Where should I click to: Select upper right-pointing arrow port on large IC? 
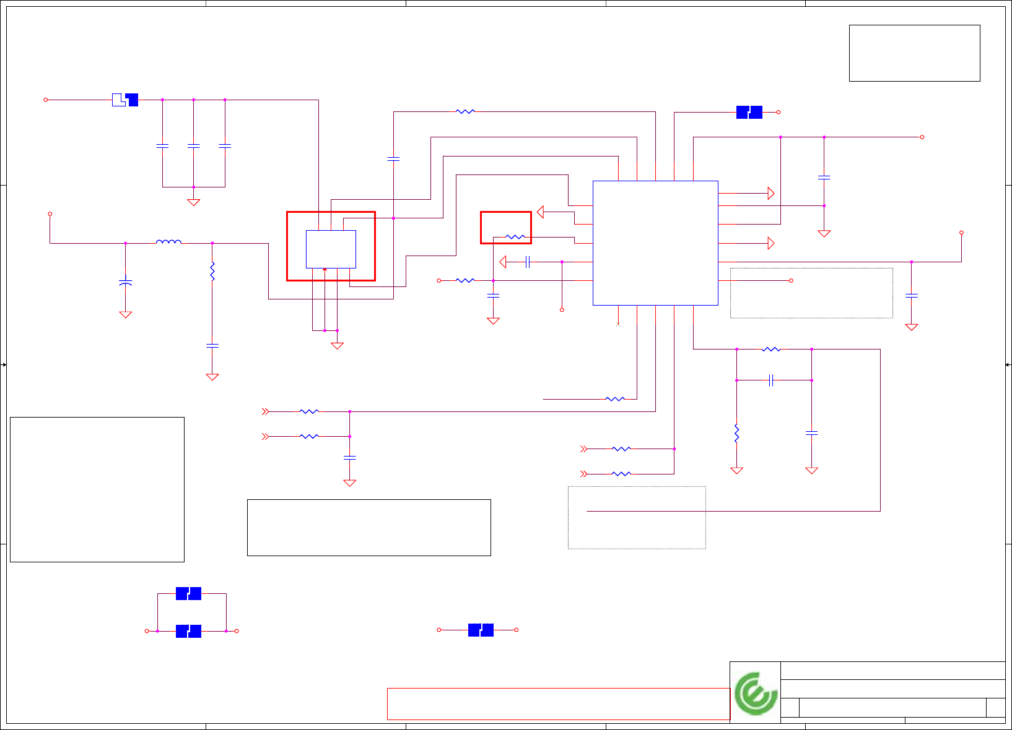pyautogui.click(x=771, y=193)
